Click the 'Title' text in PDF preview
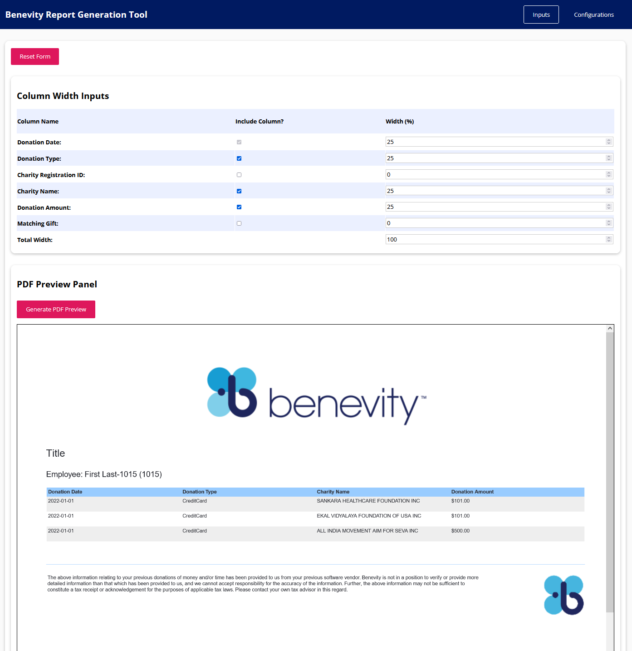 [55, 453]
